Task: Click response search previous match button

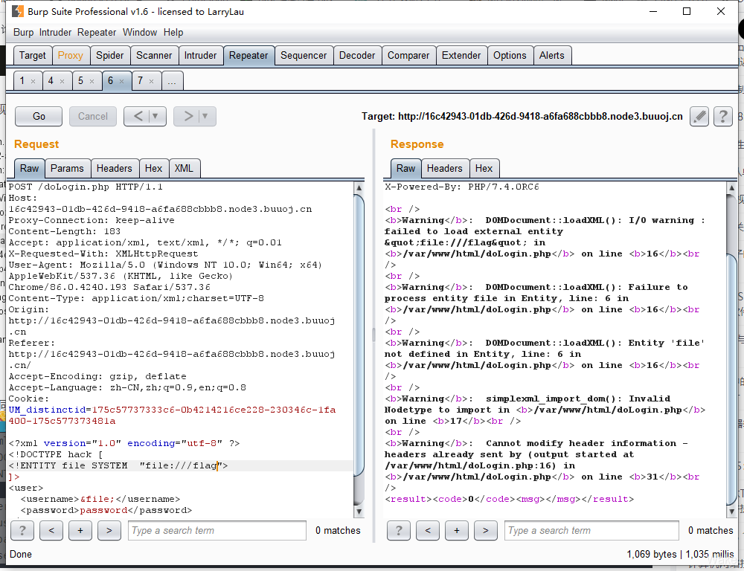Action: (428, 530)
